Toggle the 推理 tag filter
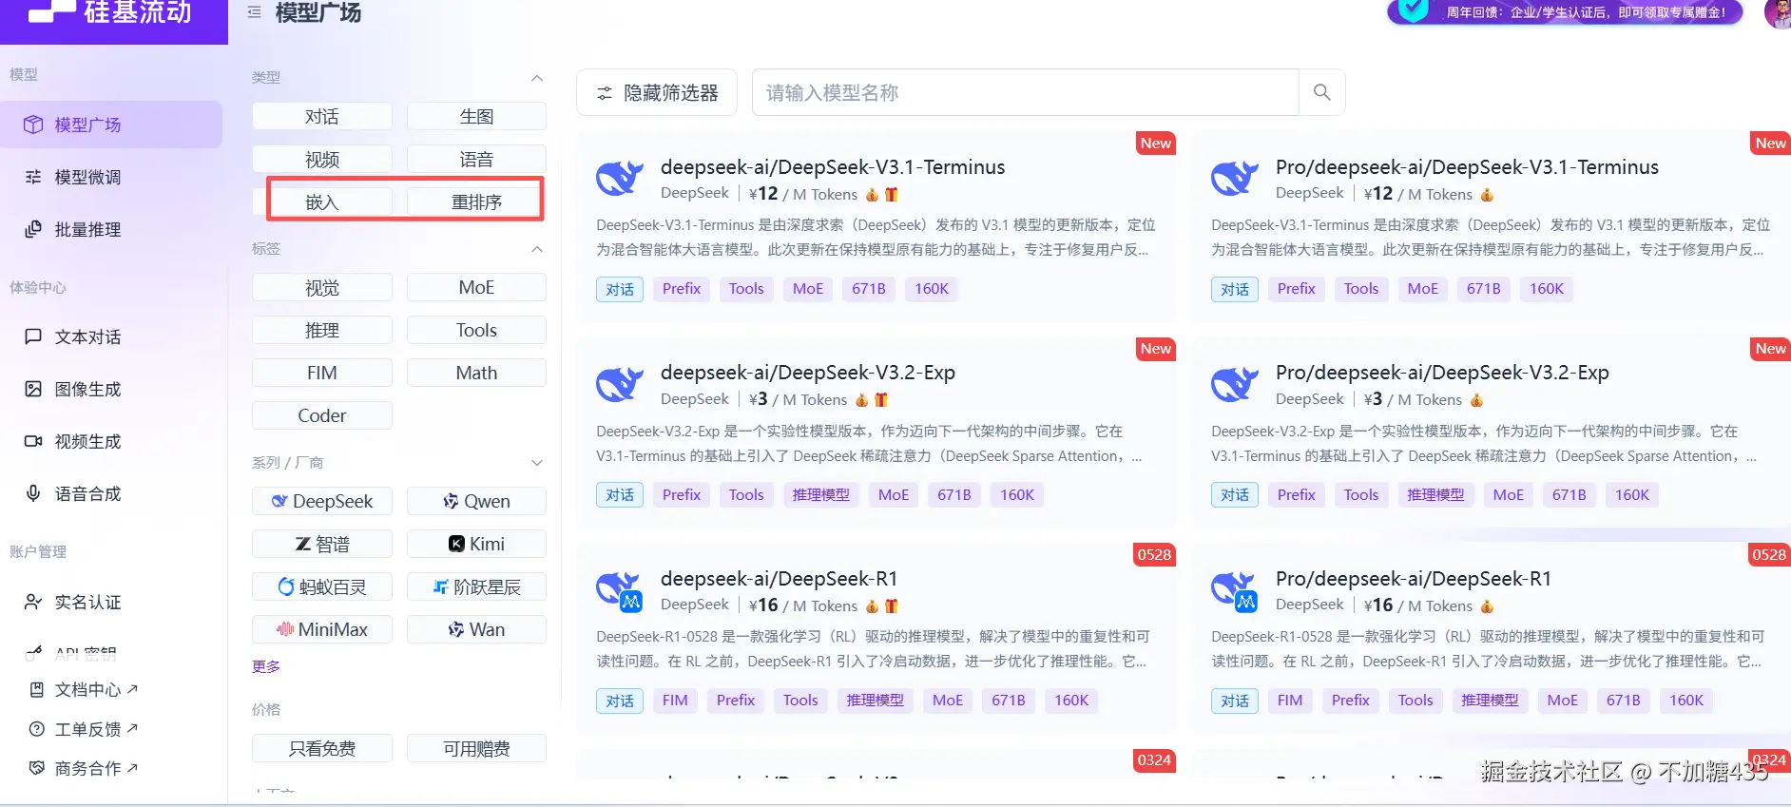This screenshot has height=807, width=1791. [322, 330]
